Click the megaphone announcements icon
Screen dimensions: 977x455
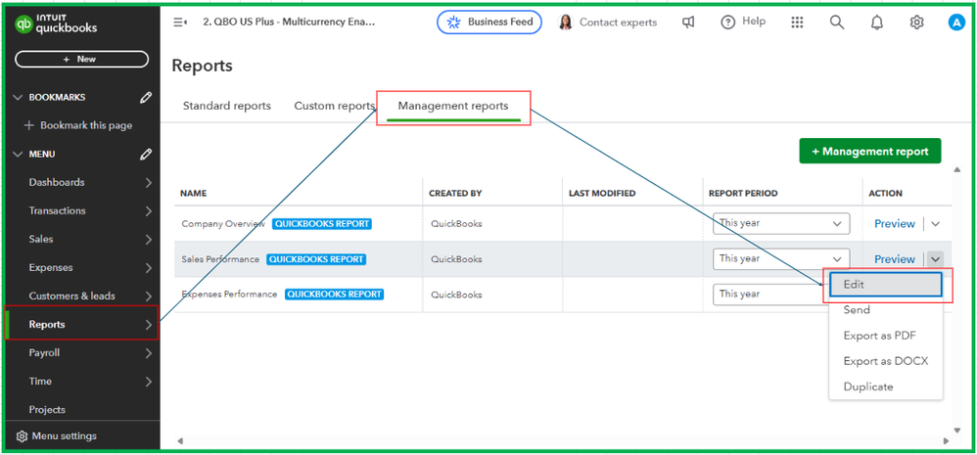[688, 23]
